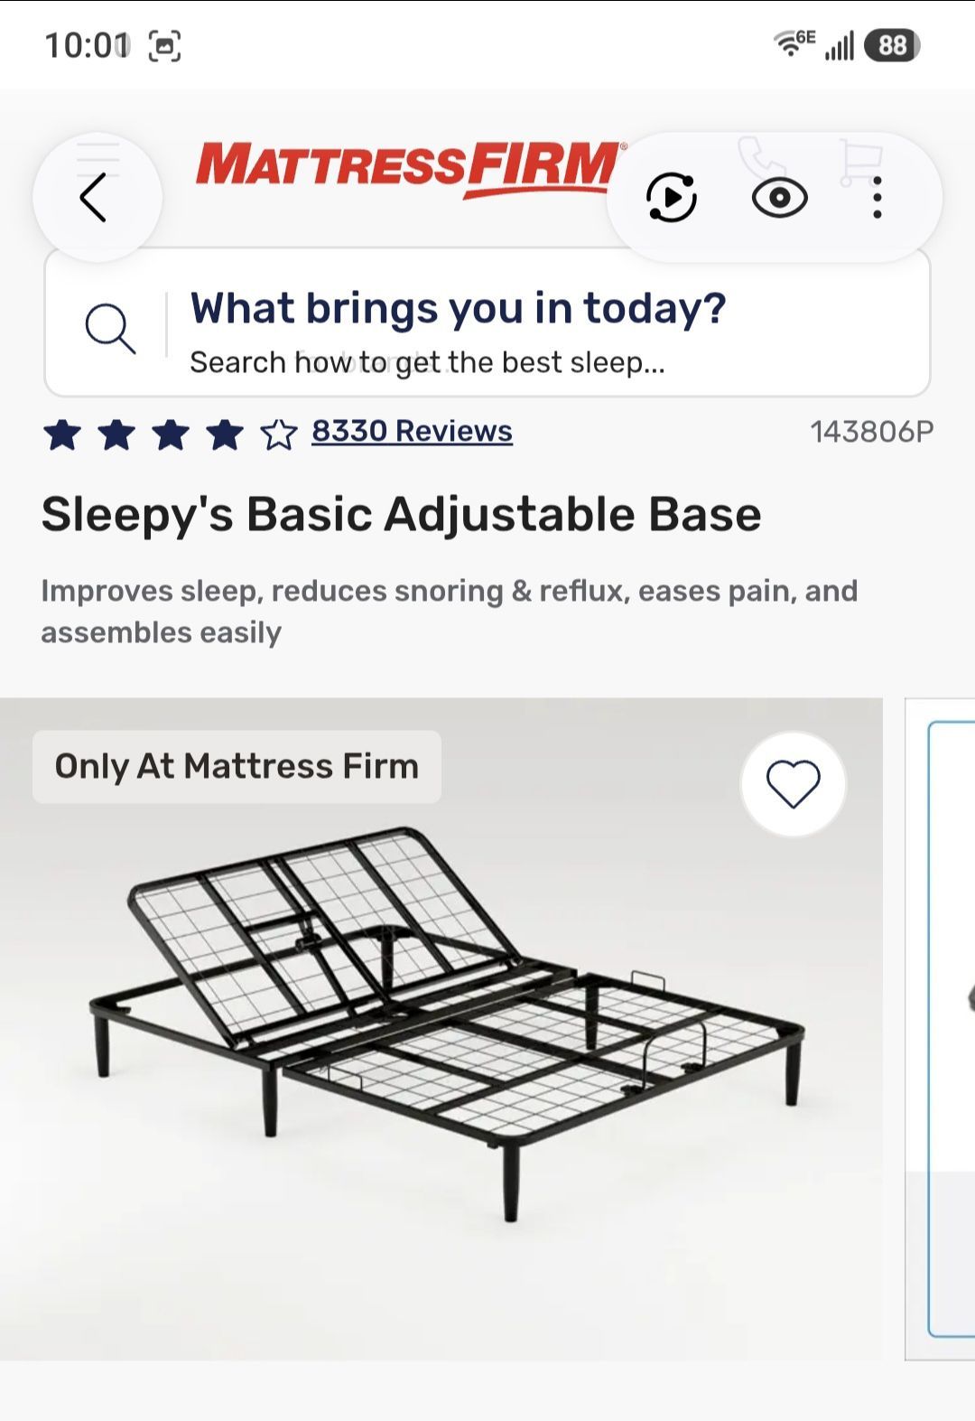Tap the battery indicator in status bar
The width and height of the screenshot is (975, 1421).
coord(891,45)
